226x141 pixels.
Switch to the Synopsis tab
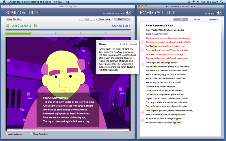[213, 19]
